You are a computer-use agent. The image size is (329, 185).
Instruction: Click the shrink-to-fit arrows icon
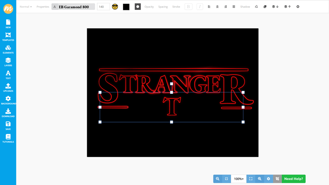click(227, 179)
